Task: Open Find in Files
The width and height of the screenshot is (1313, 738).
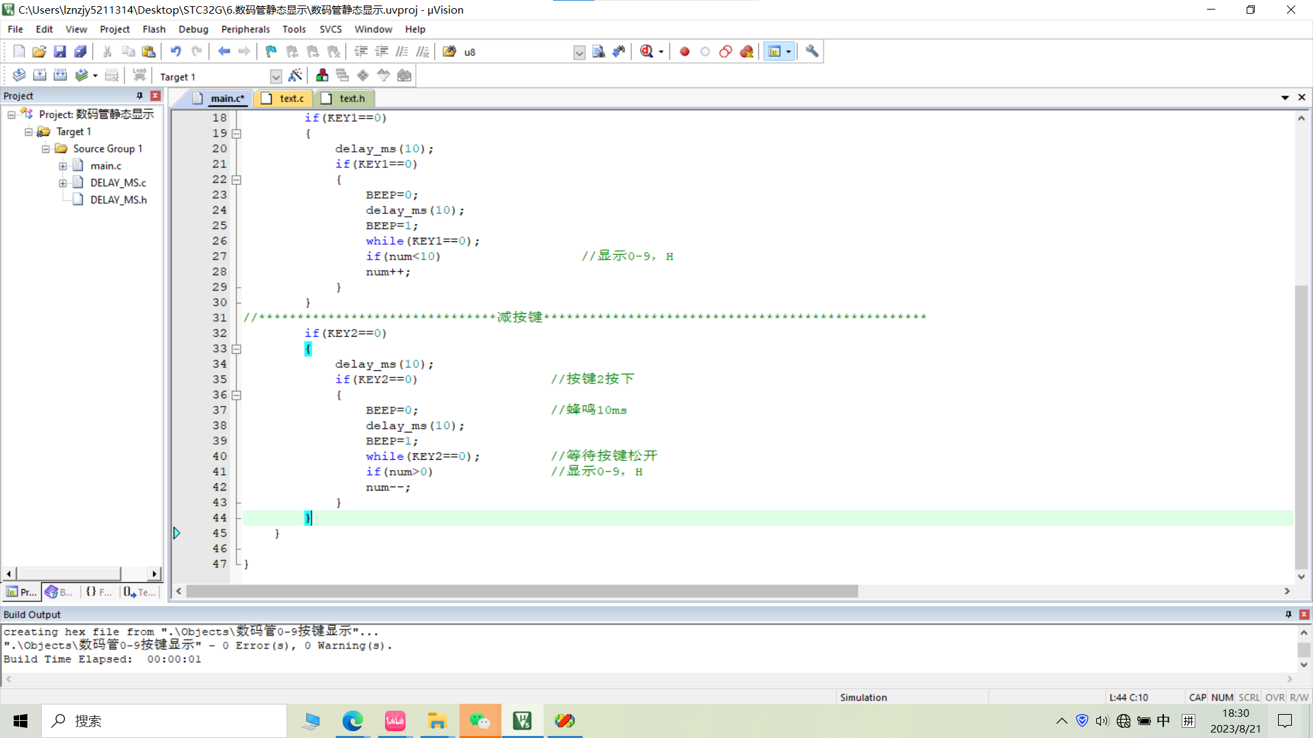Action: point(449,52)
